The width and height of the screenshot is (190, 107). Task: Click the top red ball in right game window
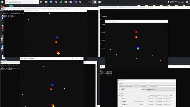click(136, 32)
